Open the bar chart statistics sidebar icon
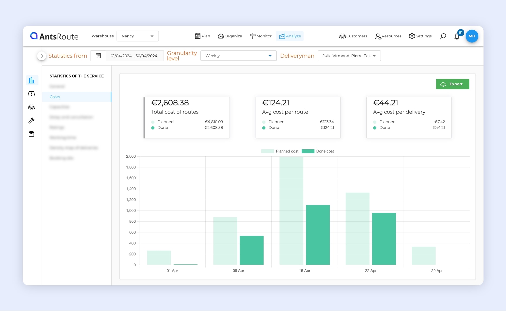The width and height of the screenshot is (506, 311). [31, 80]
